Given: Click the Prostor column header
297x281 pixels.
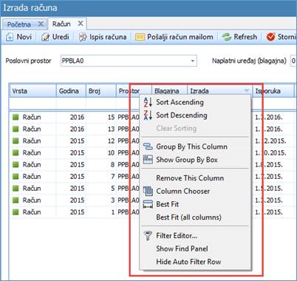Looking at the screenshot, I should pyautogui.click(x=134, y=91).
